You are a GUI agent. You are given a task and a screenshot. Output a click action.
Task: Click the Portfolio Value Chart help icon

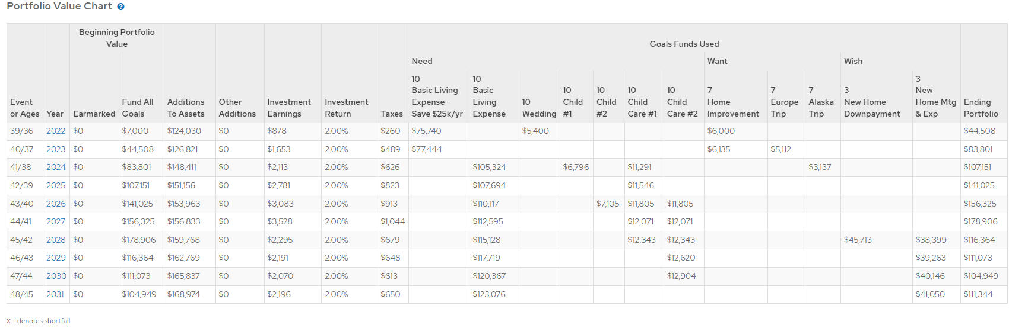[x=121, y=7]
